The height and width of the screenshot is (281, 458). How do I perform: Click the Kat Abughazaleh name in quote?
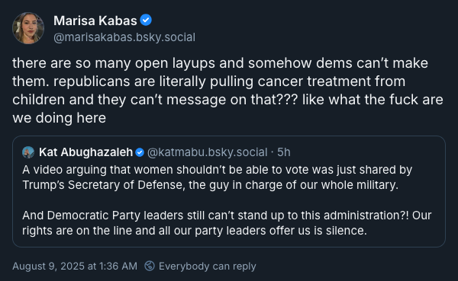click(x=85, y=152)
